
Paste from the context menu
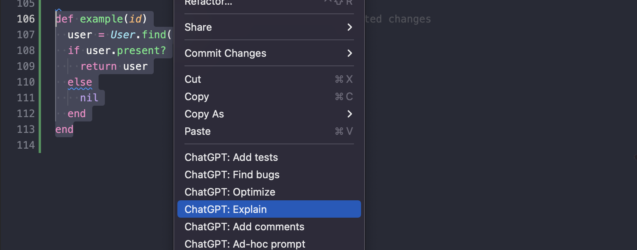click(x=197, y=131)
